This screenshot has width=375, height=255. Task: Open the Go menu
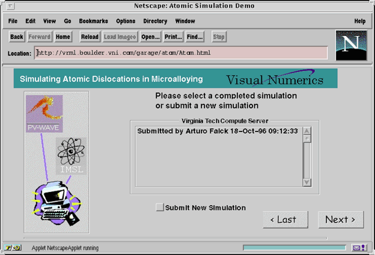(x=67, y=21)
